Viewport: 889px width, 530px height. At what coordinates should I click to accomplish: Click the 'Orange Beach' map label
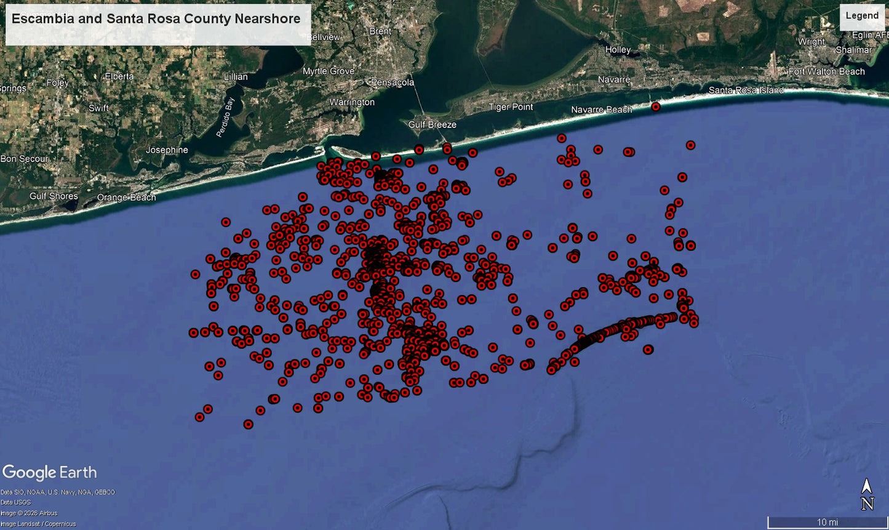pos(126,198)
